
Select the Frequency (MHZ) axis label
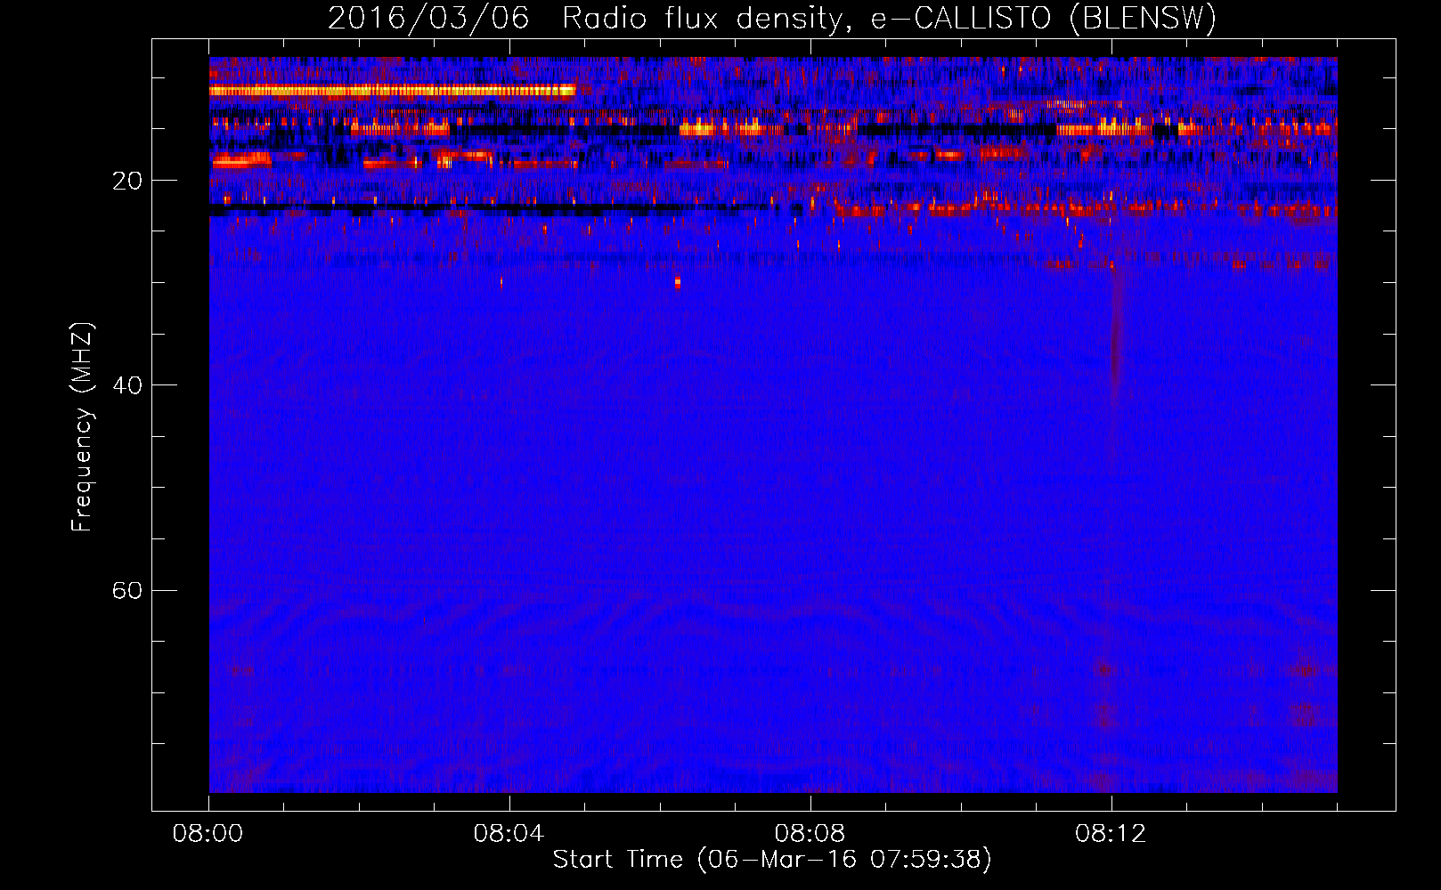(82, 427)
